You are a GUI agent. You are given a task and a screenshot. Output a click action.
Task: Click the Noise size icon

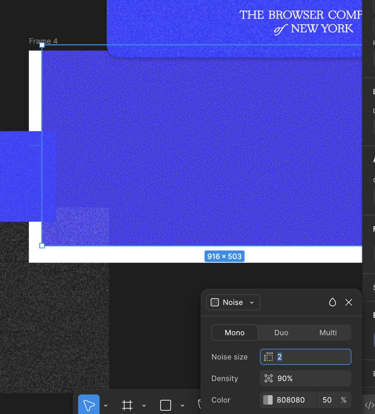point(269,357)
